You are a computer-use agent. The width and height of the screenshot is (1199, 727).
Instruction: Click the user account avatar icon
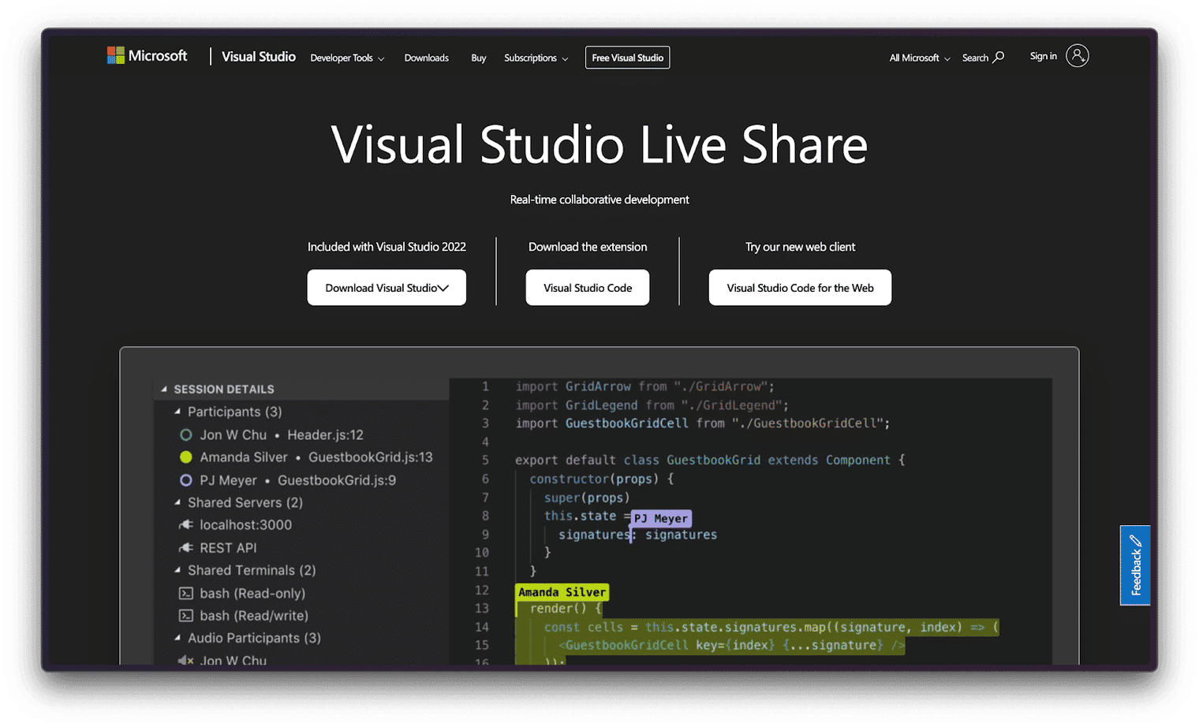pos(1077,55)
